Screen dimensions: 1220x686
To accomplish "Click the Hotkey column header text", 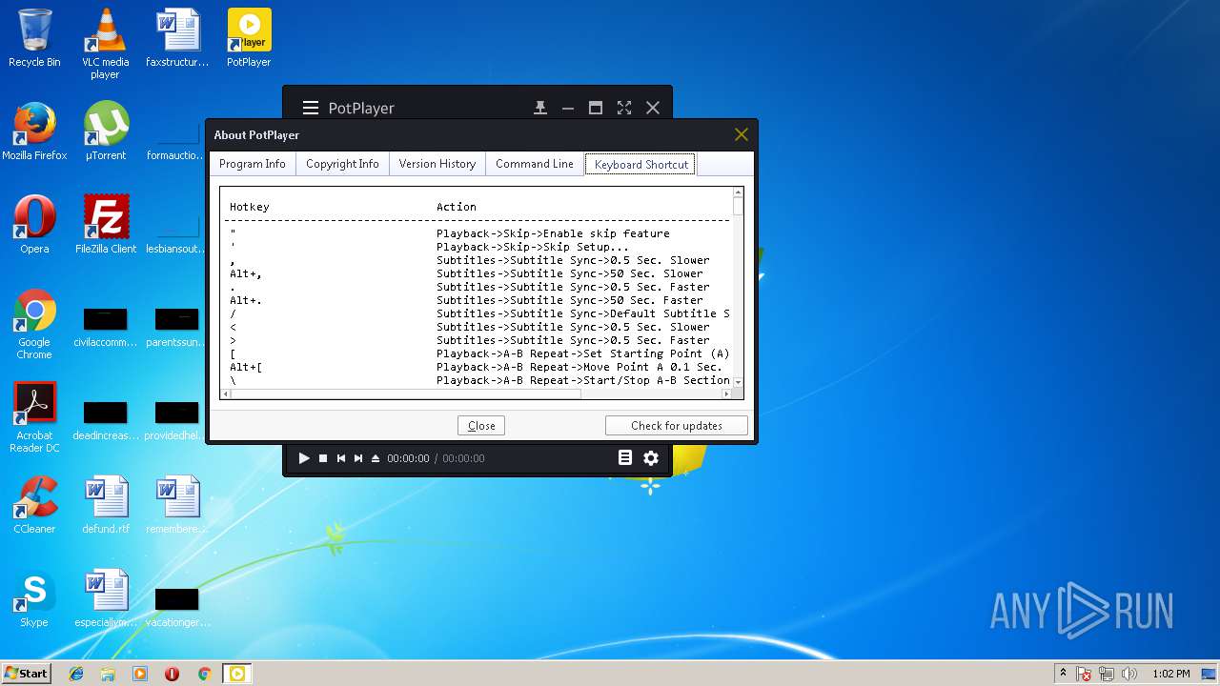I will [250, 207].
